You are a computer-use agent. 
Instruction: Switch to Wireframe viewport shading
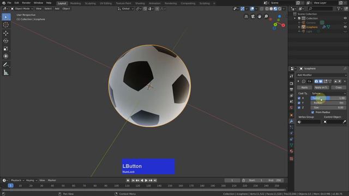267,9
